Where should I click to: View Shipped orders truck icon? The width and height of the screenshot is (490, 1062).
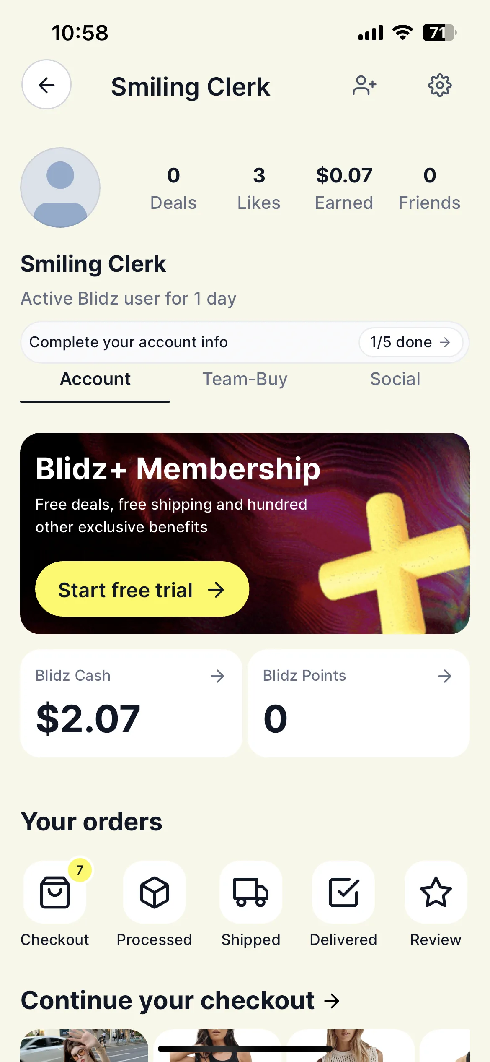point(251,892)
